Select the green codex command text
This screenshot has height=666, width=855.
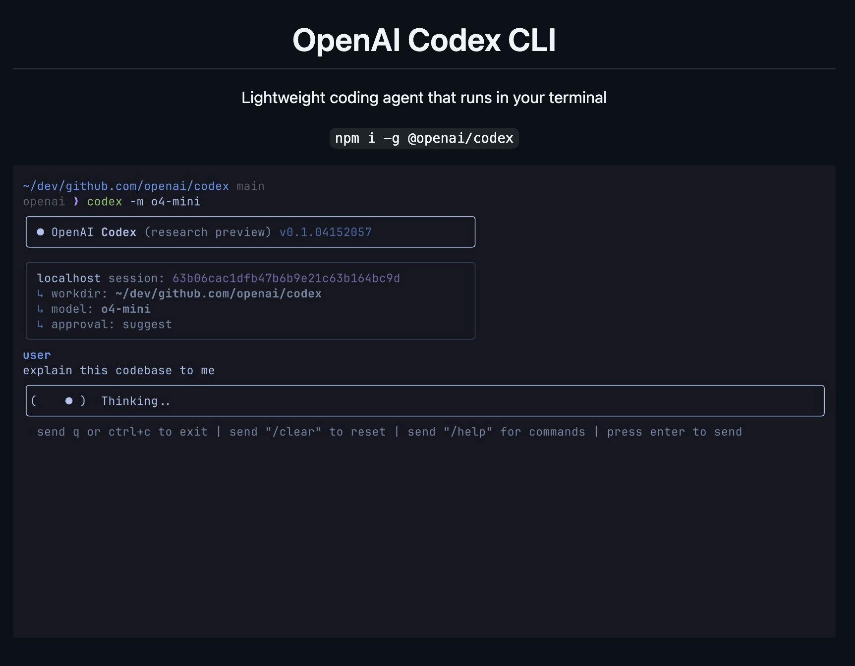tap(104, 202)
